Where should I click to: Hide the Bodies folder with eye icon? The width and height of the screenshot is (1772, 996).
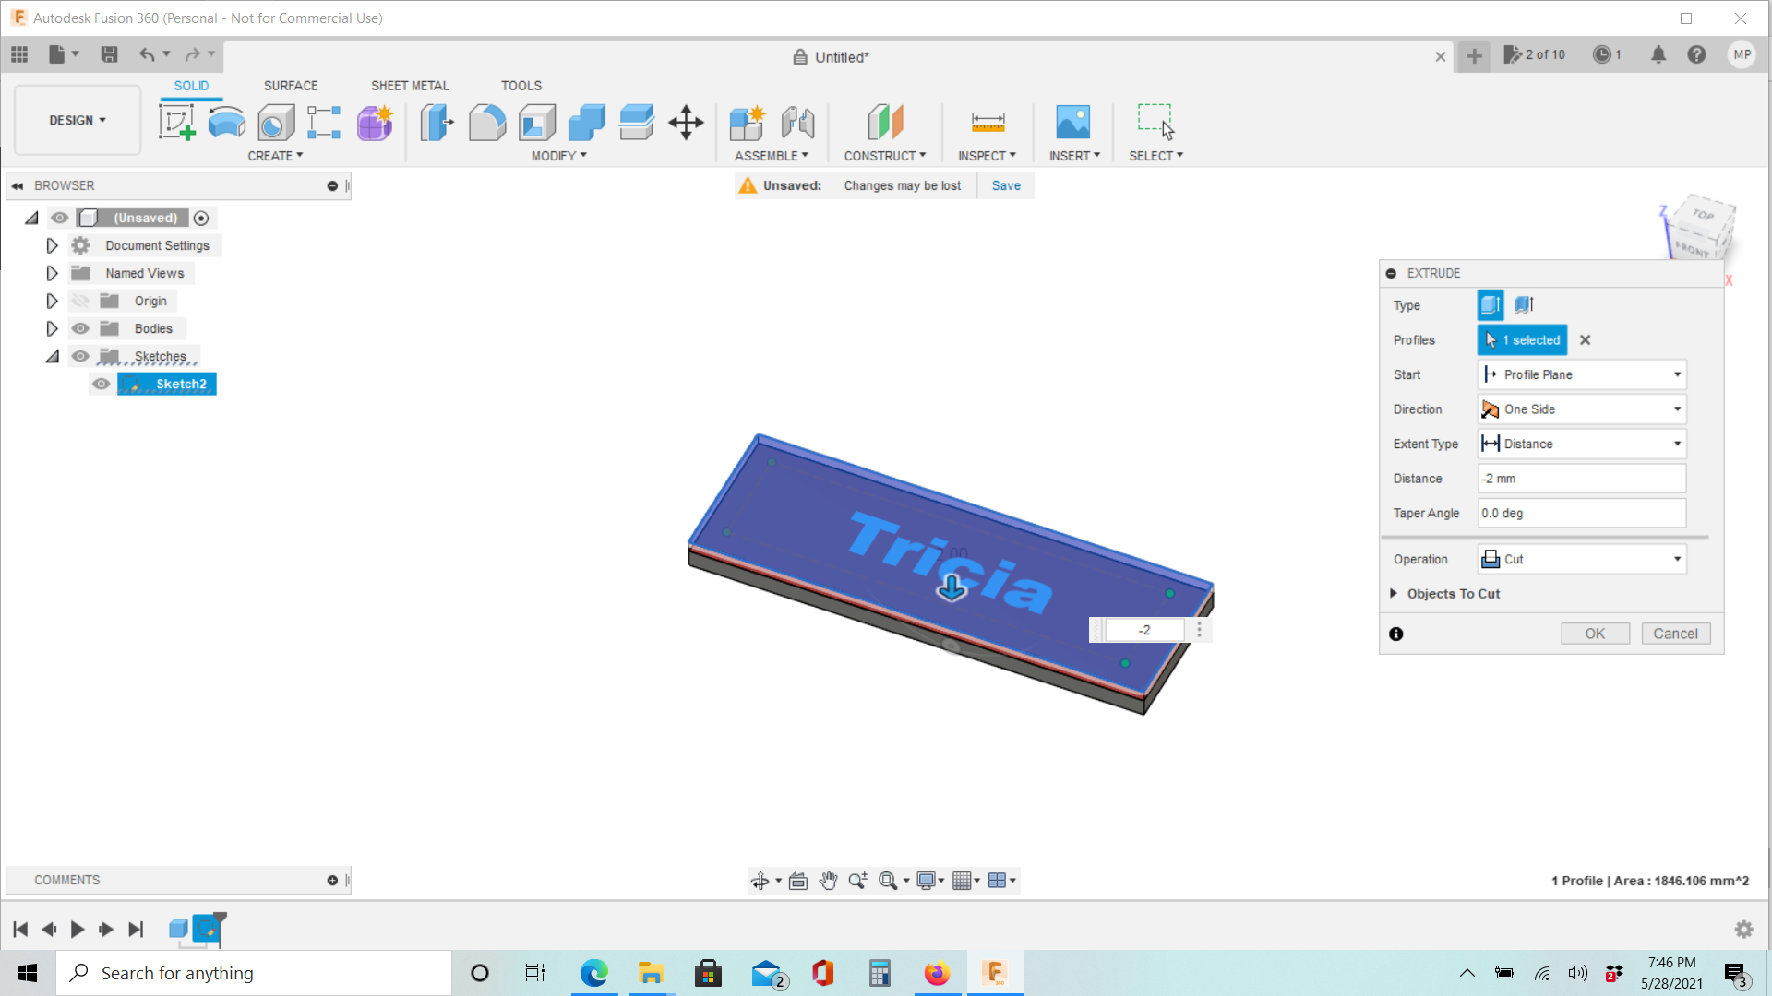(x=81, y=328)
